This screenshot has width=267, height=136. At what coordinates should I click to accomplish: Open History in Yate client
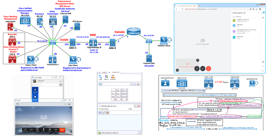(x=106, y=77)
